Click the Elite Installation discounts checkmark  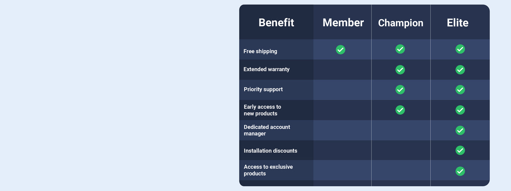pos(460,150)
